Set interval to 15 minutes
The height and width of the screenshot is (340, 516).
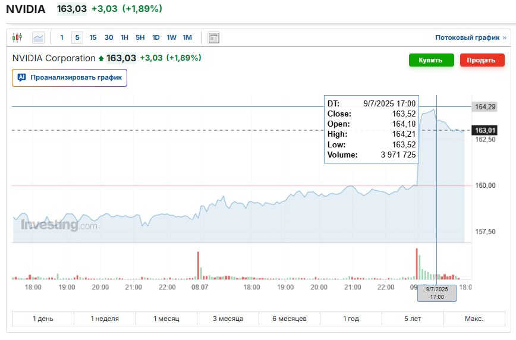pos(93,37)
